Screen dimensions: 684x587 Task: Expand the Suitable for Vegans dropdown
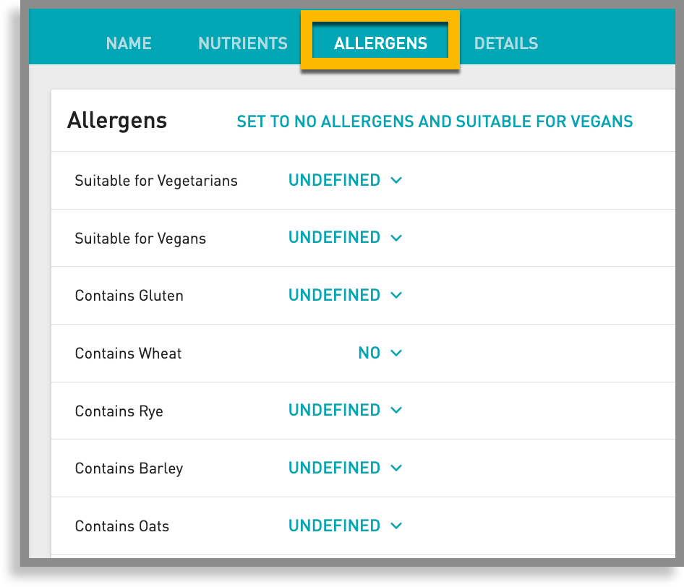point(345,237)
